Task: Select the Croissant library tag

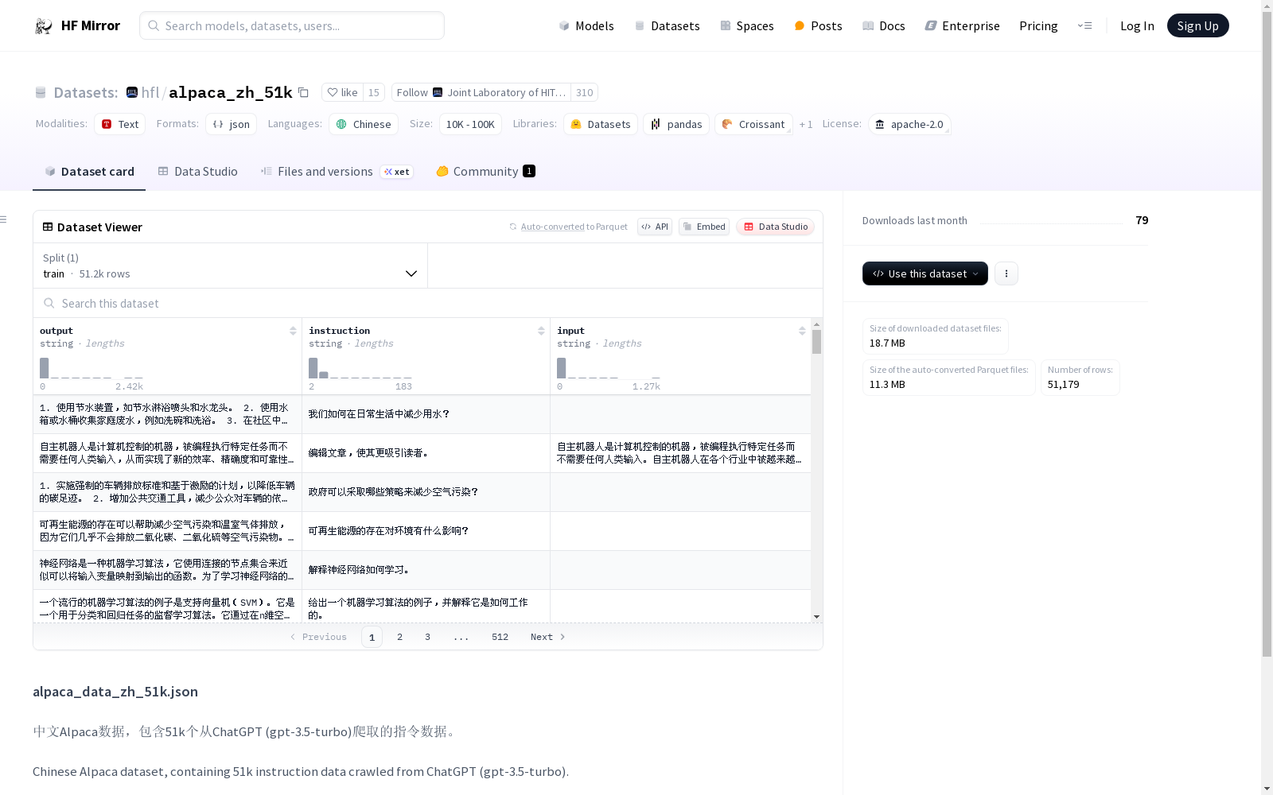Action: coord(753,124)
